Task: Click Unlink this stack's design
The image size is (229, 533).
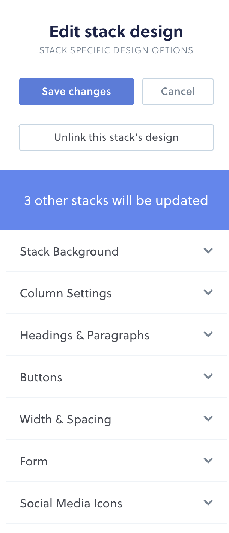Action: point(116,137)
